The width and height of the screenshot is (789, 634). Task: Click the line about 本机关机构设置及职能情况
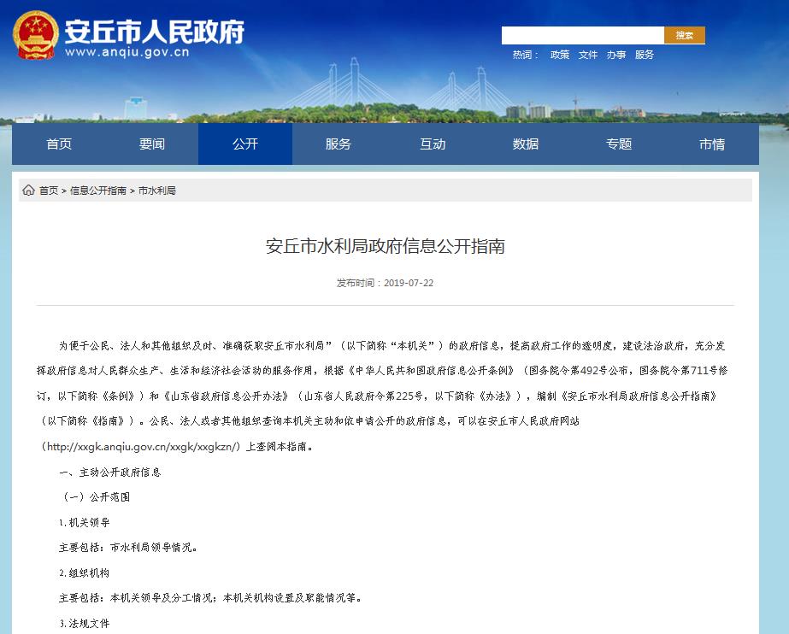click(x=210, y=598)
